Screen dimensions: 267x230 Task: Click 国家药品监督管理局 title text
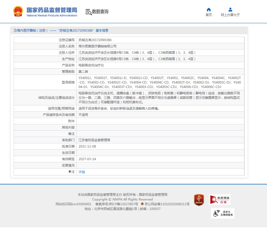(52, 10)
